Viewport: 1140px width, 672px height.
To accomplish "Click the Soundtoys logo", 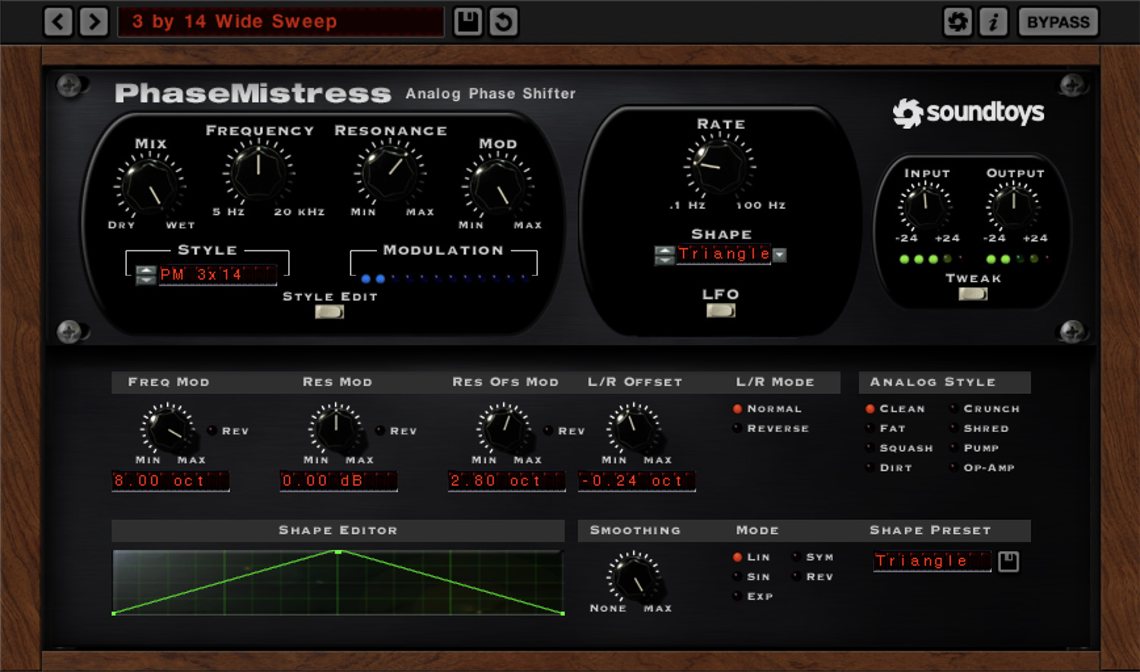I will tap(968, 113).
